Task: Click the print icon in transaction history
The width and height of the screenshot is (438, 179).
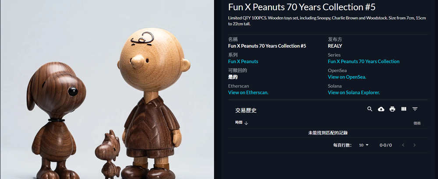Action: point(392,109)
